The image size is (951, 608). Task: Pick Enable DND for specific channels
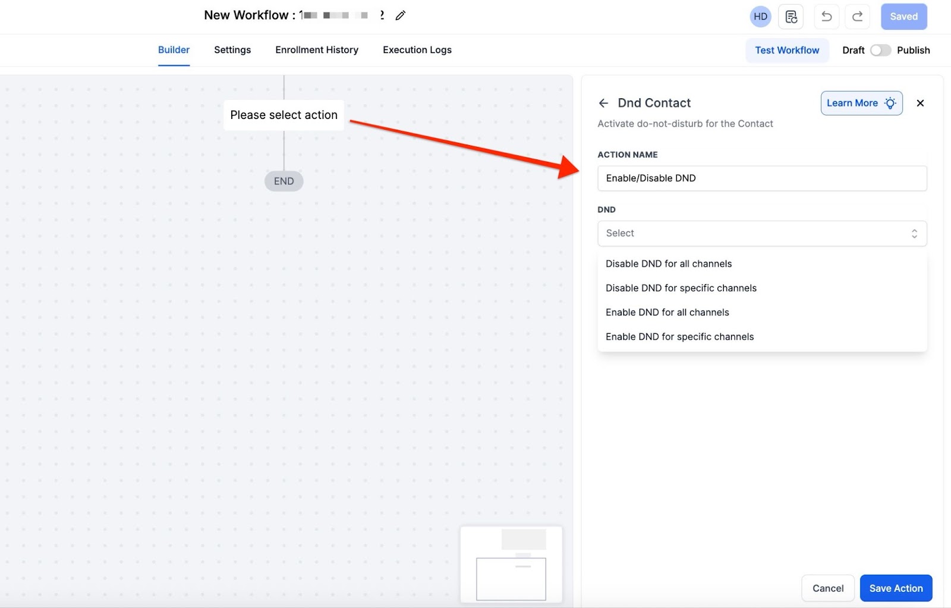click(x=679, y=337)
